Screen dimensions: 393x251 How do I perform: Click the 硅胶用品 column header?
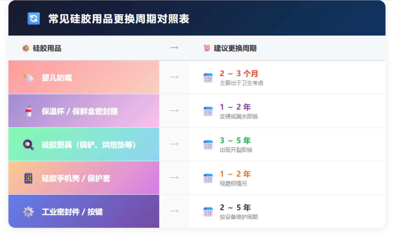tap(47, 48)
